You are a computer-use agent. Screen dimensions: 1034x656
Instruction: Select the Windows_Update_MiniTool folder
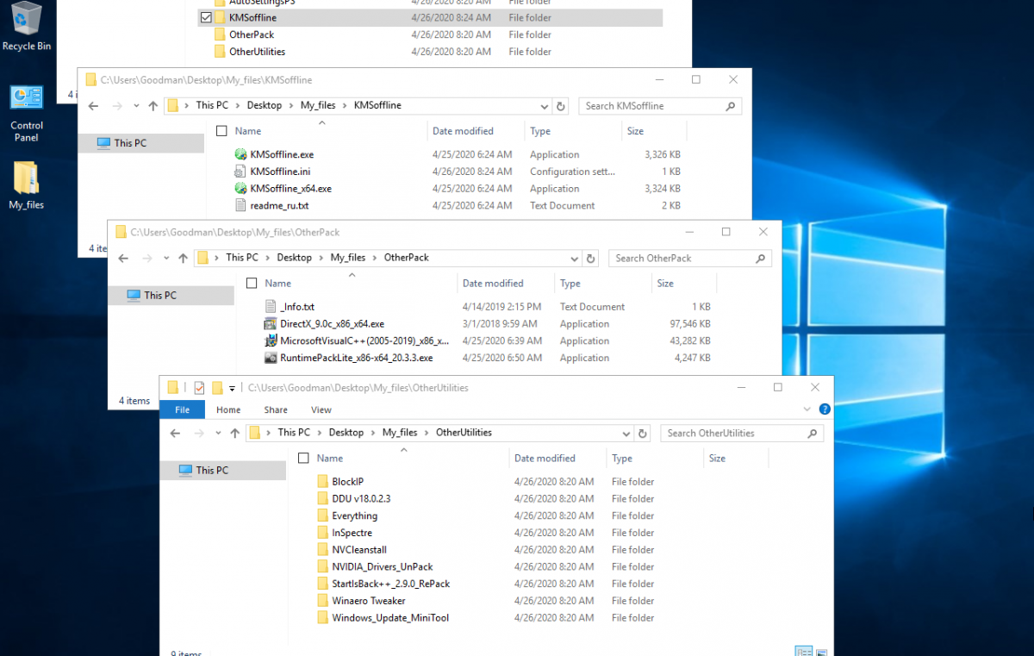pyautogui.click(x=382, y=617)
